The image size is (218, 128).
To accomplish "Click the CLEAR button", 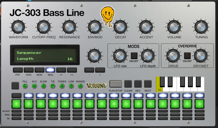I will tap(128, 84).
